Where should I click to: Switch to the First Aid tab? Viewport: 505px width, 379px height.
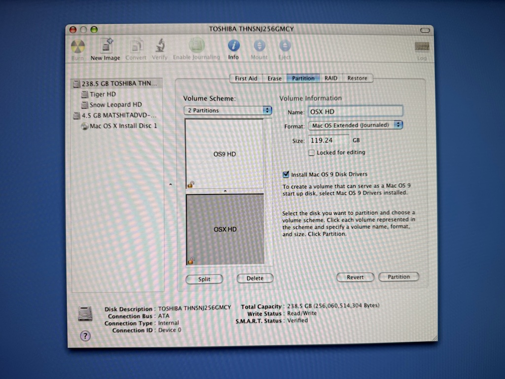(246, 78)
